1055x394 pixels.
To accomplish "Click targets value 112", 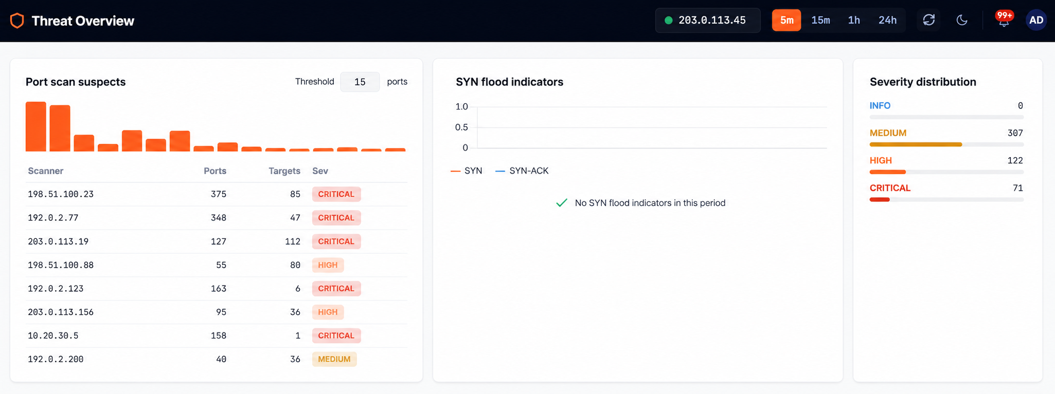I will (x=293, y=241).
